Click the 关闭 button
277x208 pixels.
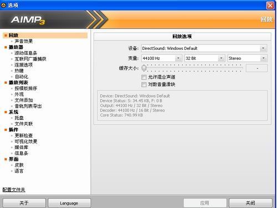tap(250, 203)
